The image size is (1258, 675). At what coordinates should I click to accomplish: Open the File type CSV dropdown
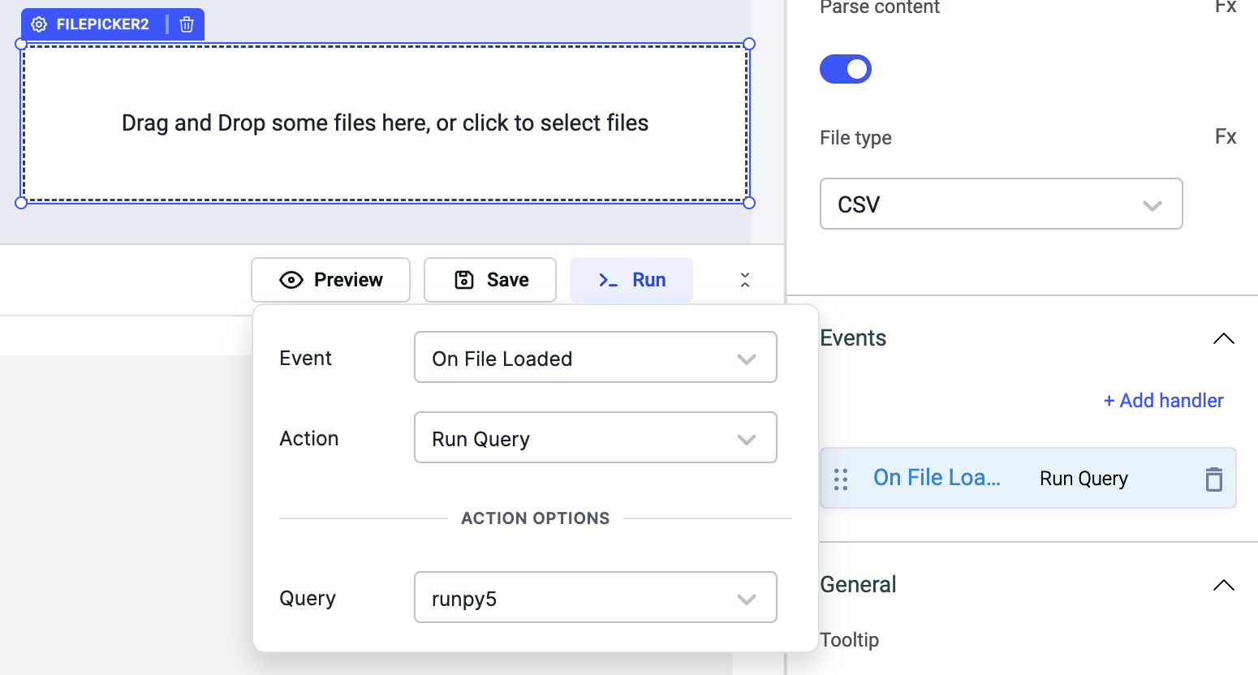(x=1000, y=204)
